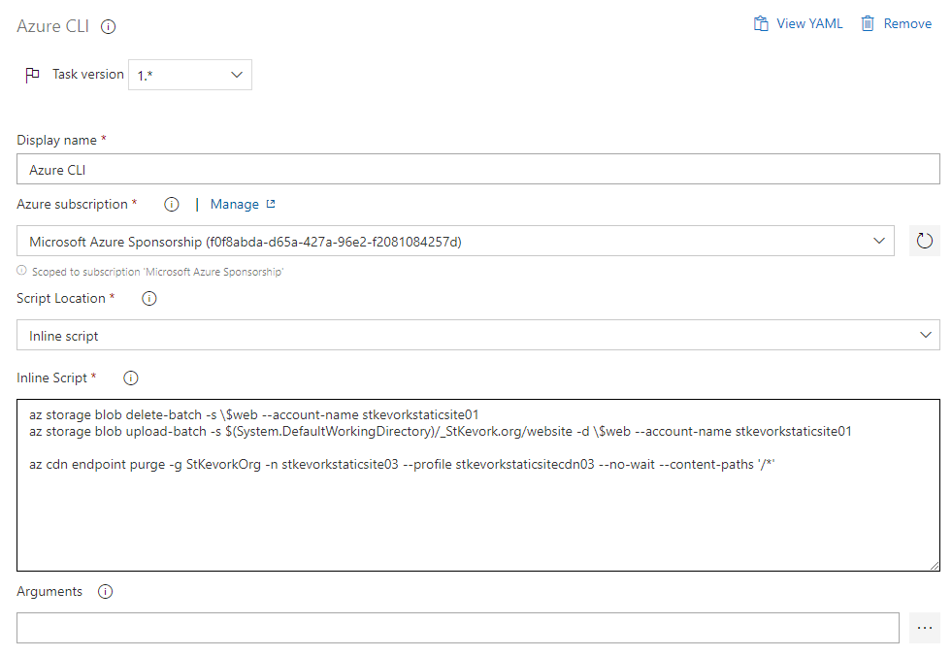Viewport: 952px width, 657px height.
Task: Click the info icon beside Azure CLI title
Action: click(108, 27)
